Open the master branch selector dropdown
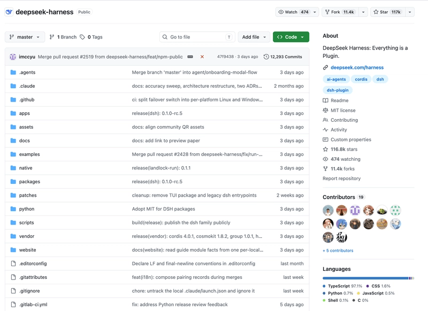 [x=25, y=37]
